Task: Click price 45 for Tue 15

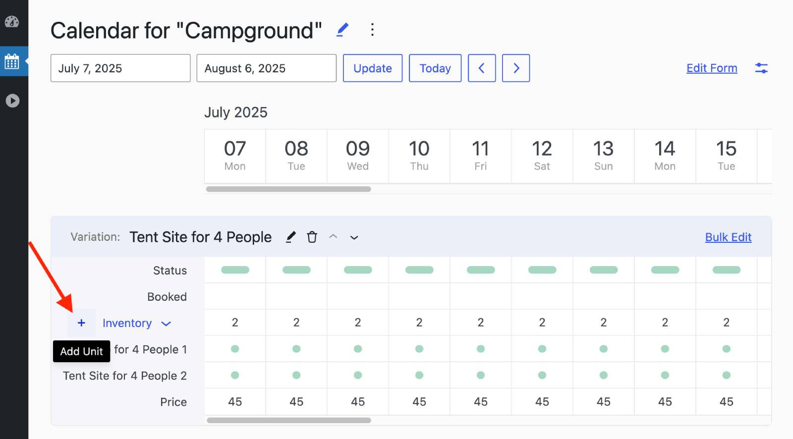Action: (x=727, y=402)
